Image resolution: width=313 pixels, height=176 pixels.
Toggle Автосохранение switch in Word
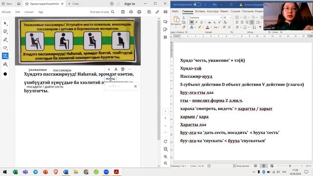click(197, 4)
